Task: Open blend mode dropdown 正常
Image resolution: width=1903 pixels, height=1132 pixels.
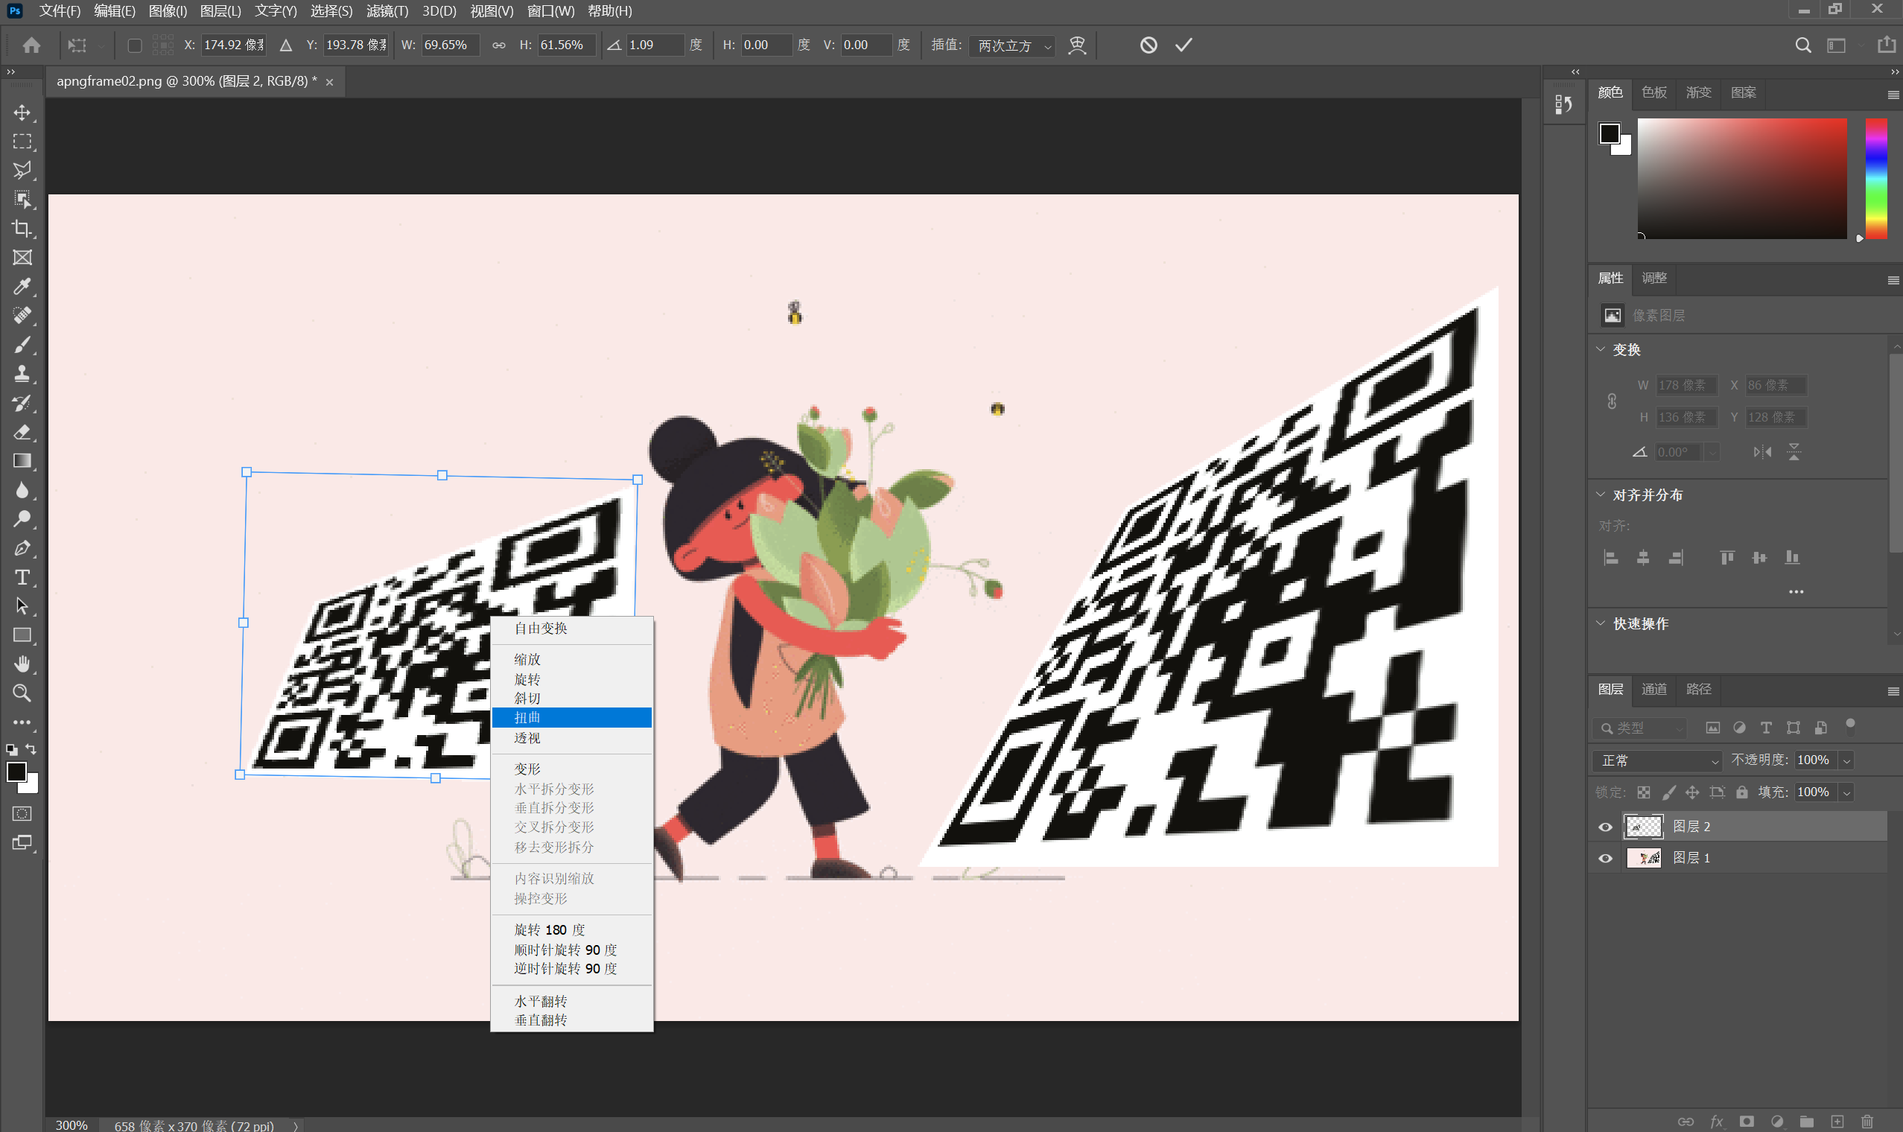Action: pyautogui.click(x=1657, y=760)
